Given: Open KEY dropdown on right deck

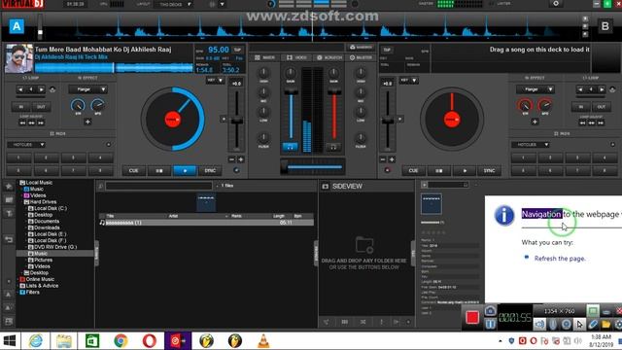Looking at the screenshot, I should (408, 81).
